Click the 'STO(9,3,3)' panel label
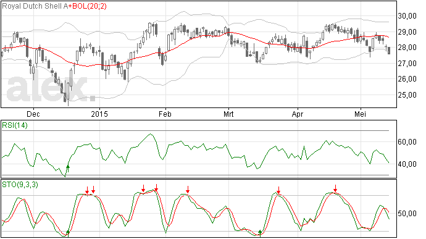The height and width of the screenshot is (239, 426). [x=20, y=185]
